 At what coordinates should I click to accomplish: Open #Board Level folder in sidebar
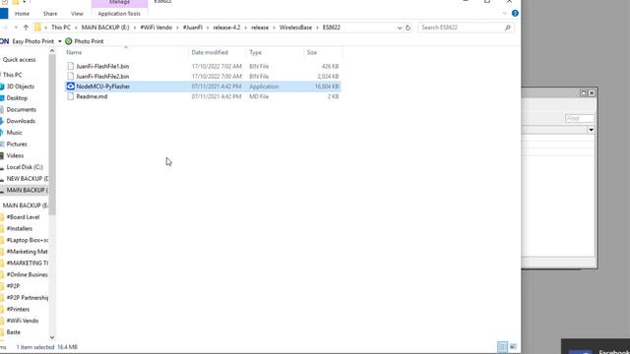click(x=23, y=217)
